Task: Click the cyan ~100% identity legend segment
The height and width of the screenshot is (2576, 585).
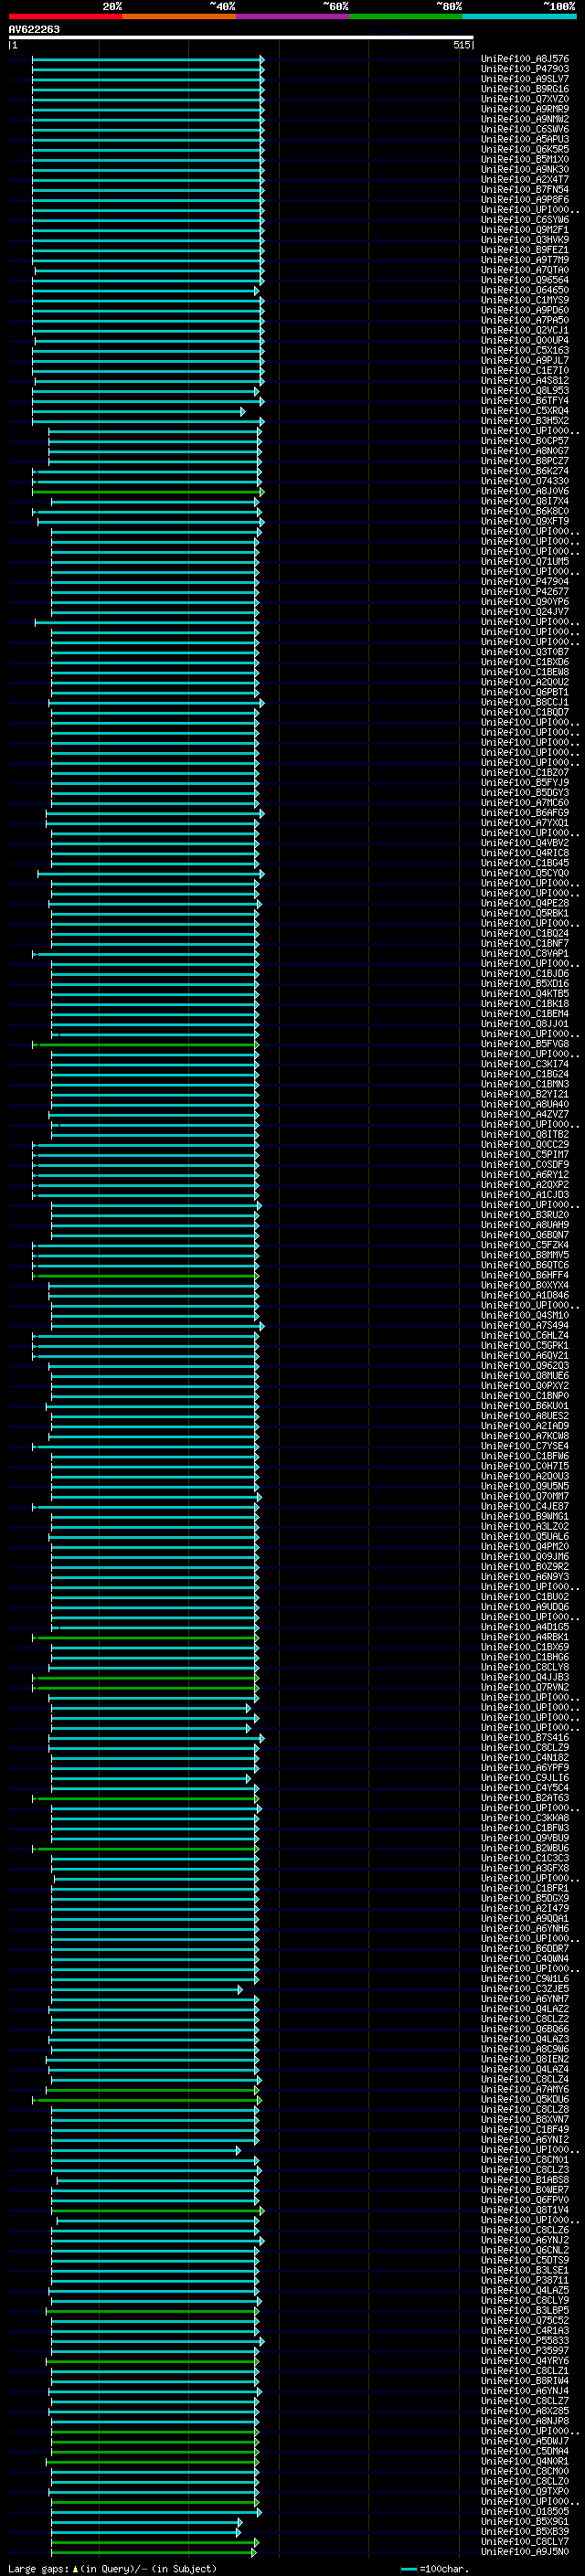Action: coord(519,16)
